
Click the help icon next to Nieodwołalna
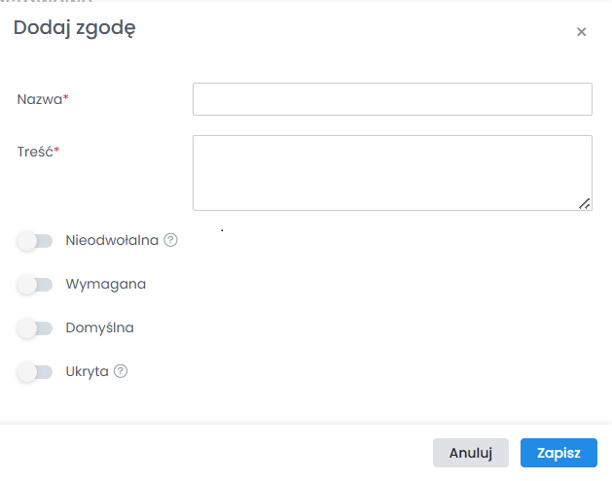(171, 240)
